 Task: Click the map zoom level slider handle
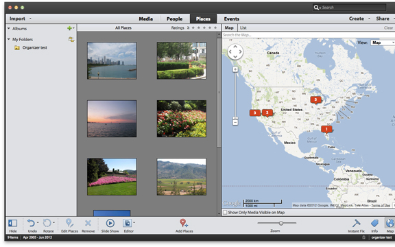pyautogui.click(x=235, y=118)
